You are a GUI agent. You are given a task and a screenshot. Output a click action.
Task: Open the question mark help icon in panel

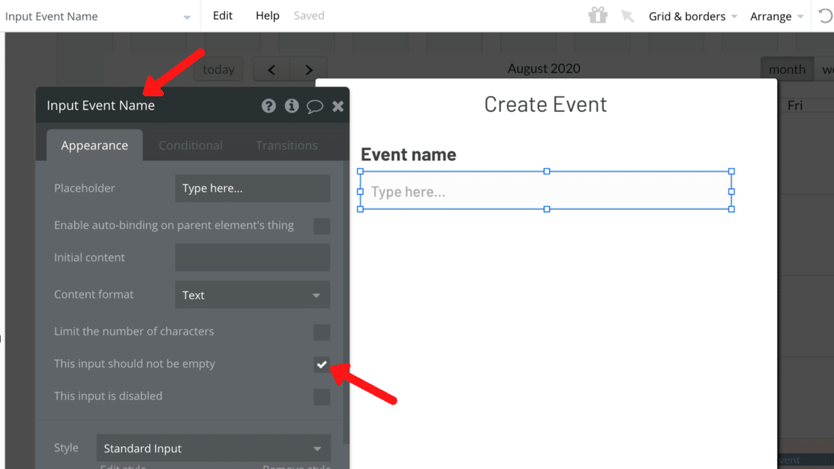click(269, 106)
